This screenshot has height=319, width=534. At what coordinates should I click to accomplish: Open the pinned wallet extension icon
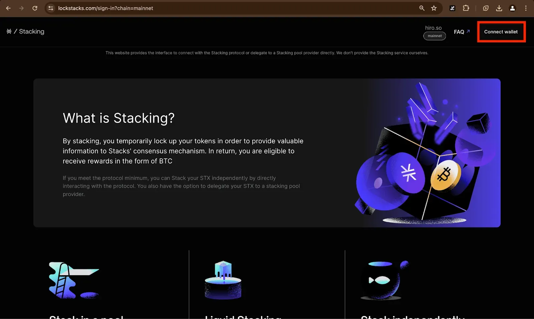[x=452, y=8]
